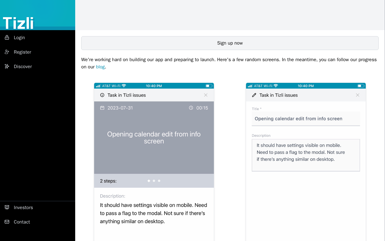Open the Investors page

(x=38, y=207)
